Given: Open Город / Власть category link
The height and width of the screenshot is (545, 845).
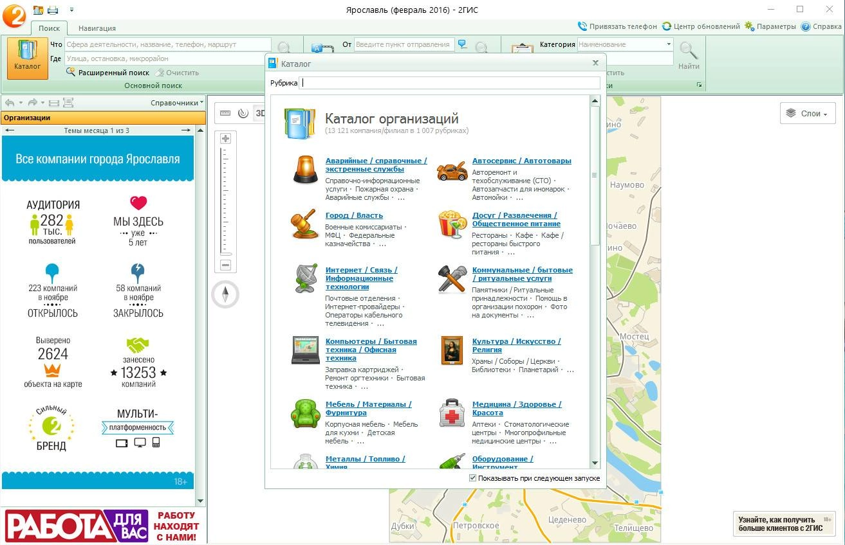Looking at the screenshot, I should (354, 215).
